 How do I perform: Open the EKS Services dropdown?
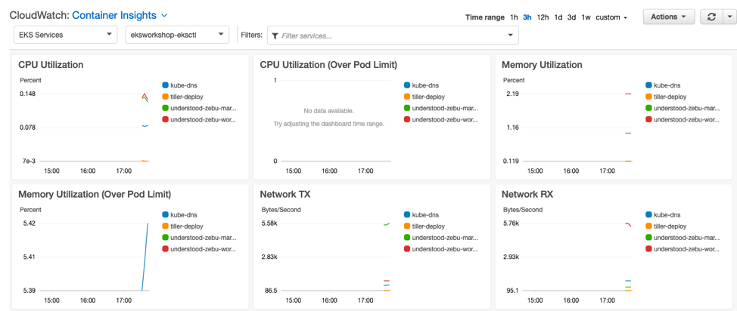point(65,35)
